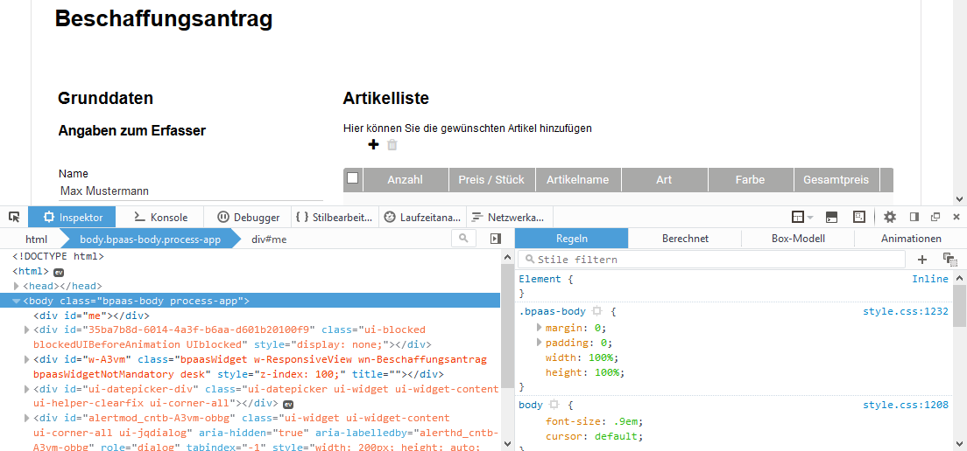The image size is (967, 451).
Task: Check the select-all checkbox in article table
Action: pos(353,178)
